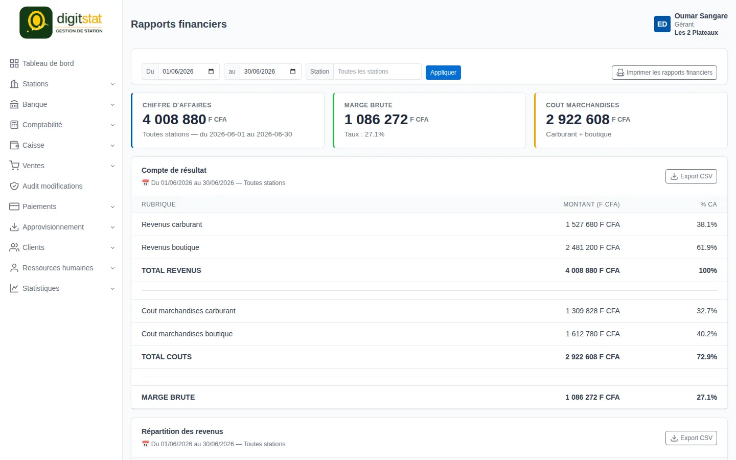Screen dimensions: 736x460
Task: Click the Stations building icon
Action: click(14, 84)
